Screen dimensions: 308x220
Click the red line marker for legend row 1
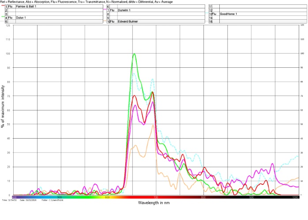pos(3,5)
